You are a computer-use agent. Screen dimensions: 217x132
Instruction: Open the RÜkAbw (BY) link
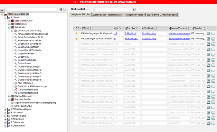131,39
